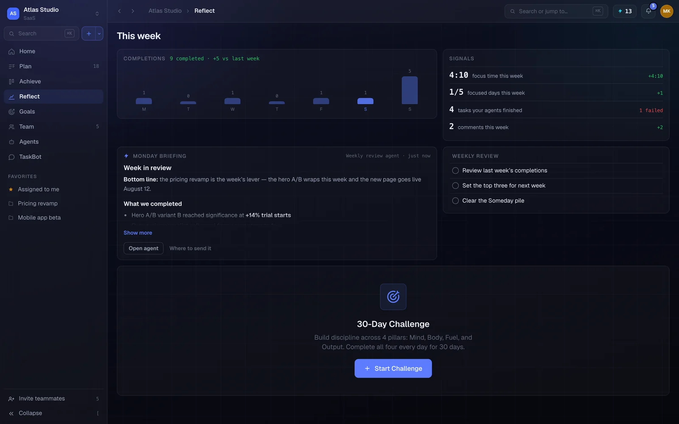Click the '4:10' focus time value
The height and width of the screenshot is (424, 679).
tap(459, 75)
